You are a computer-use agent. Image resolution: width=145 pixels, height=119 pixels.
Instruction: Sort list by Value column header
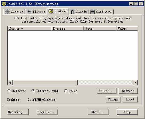pos(127,29)
